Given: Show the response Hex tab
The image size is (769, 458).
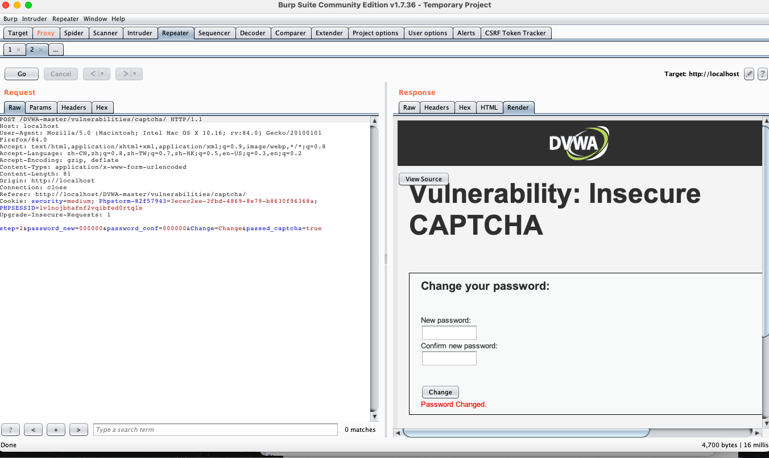Looking at the screenshot, I should point(465,107).
